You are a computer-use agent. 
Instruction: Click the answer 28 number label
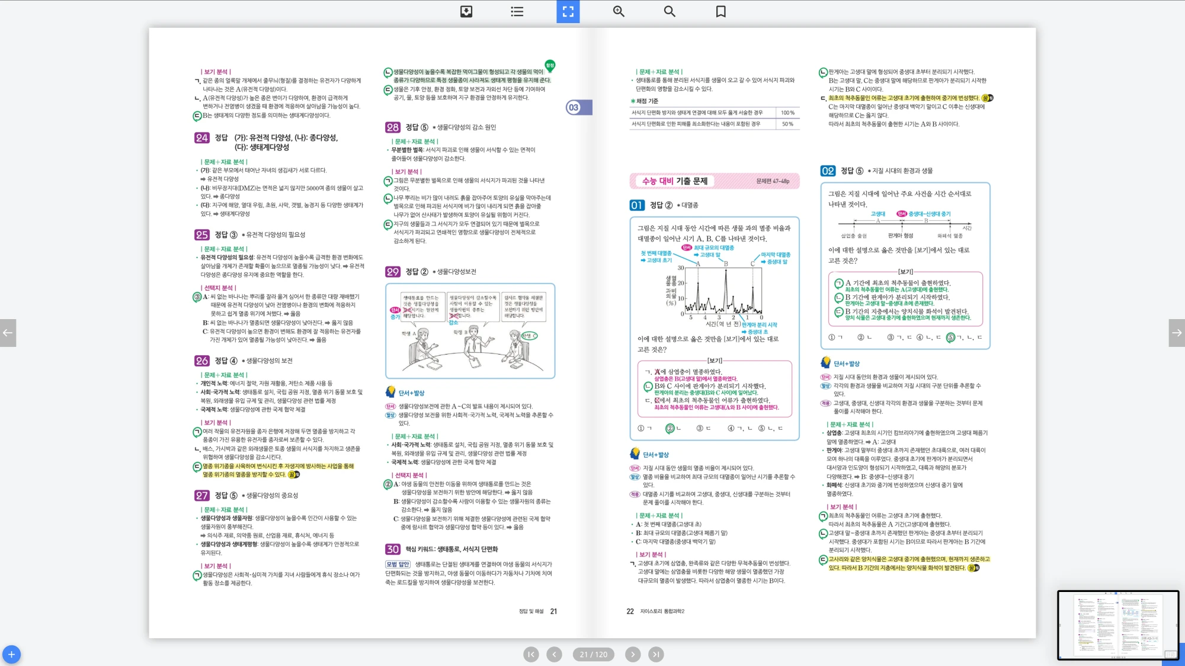pyautogui.click(x=392, y=127)
